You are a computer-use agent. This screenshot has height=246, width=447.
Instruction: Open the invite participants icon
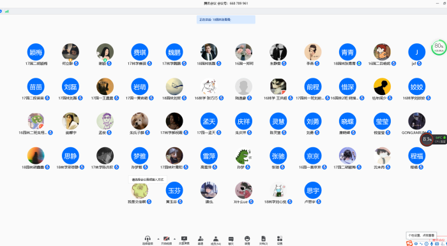point(201,240)
